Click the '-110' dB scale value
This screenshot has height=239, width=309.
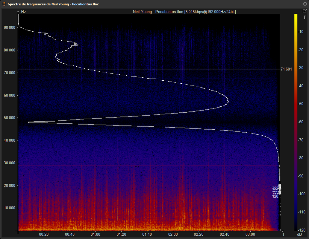302,212
